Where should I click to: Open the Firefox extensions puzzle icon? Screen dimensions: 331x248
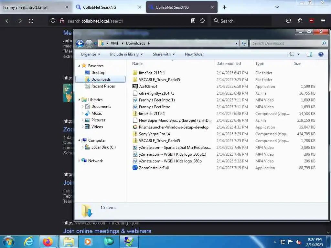(x=300, y=21)
